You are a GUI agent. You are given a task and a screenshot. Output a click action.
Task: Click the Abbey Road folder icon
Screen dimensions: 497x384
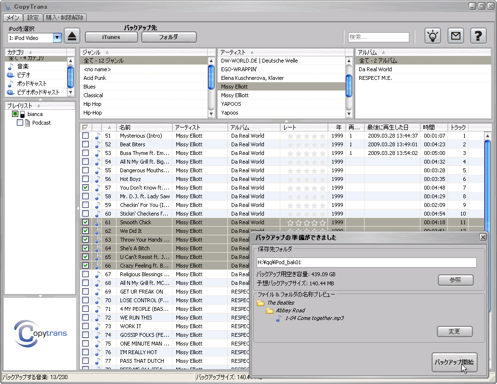[x=270, y=310]
